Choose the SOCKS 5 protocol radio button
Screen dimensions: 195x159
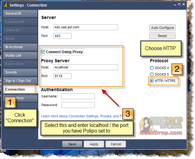click(152, 74)
